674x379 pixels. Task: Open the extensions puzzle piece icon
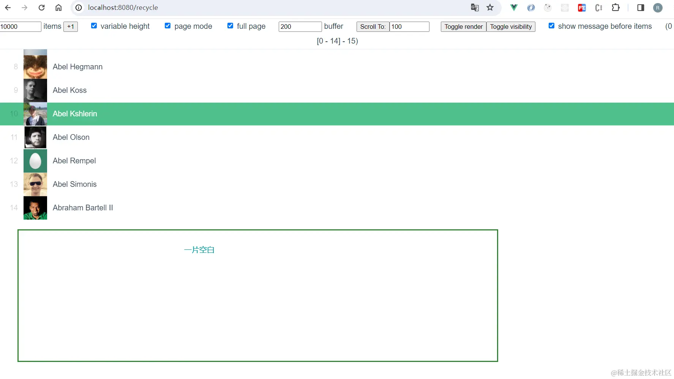pyautogui.click(x=616, y=8)
